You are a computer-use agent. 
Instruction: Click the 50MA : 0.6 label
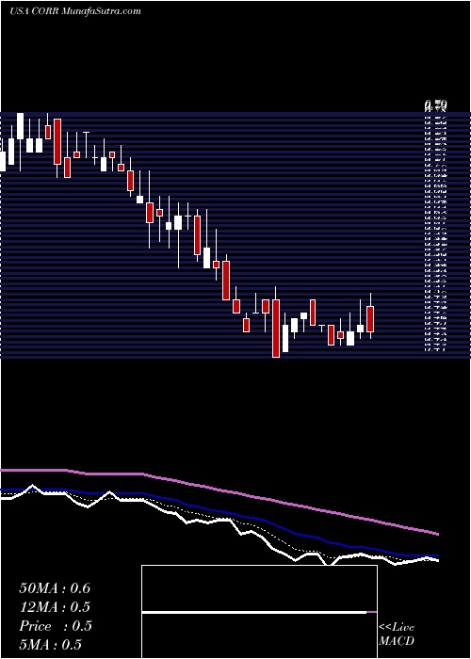point(55,588)
